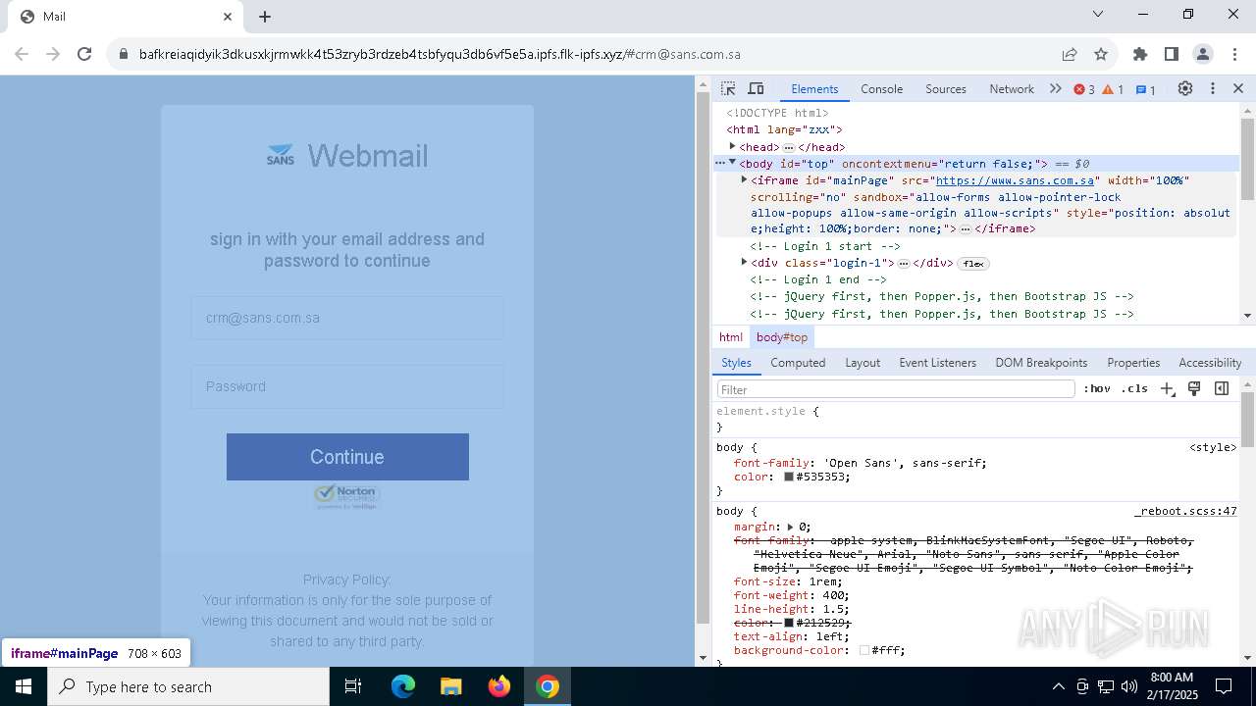Open the Windows Start menu
This screenshot has height=706, width=1256.
pos(24,686)
